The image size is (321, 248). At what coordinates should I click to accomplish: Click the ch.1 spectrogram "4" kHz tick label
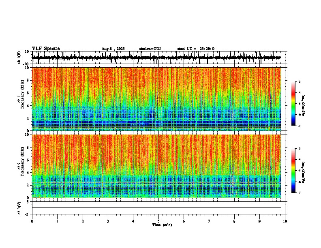[28, 106]
